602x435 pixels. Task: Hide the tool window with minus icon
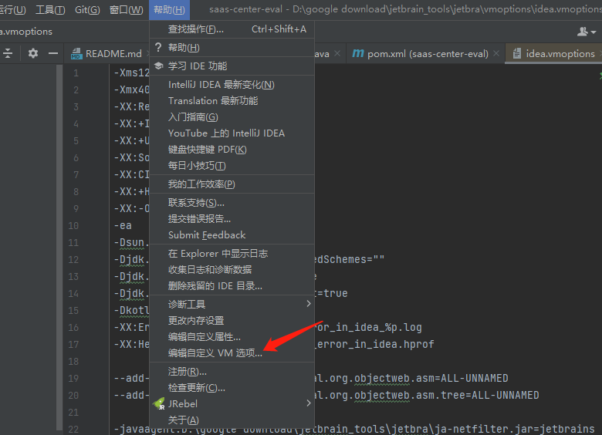coord(53,53)
